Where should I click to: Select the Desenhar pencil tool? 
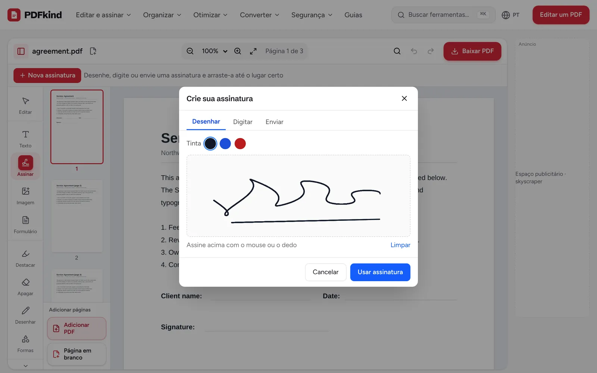[x=25, y=316]
